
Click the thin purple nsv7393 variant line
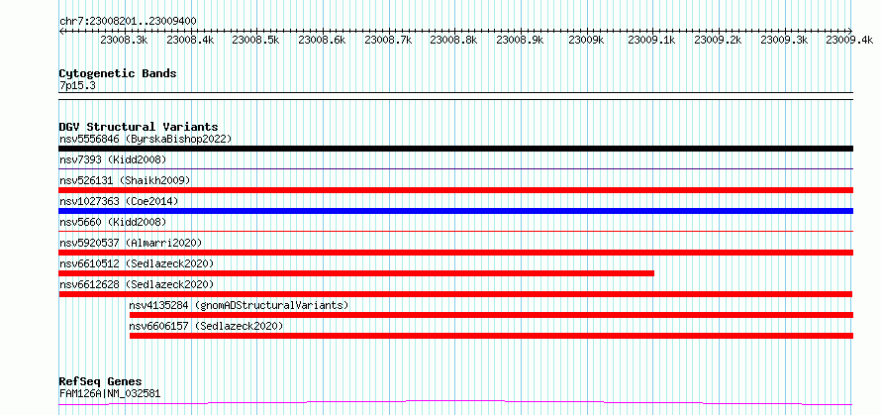tap(455, 168)
